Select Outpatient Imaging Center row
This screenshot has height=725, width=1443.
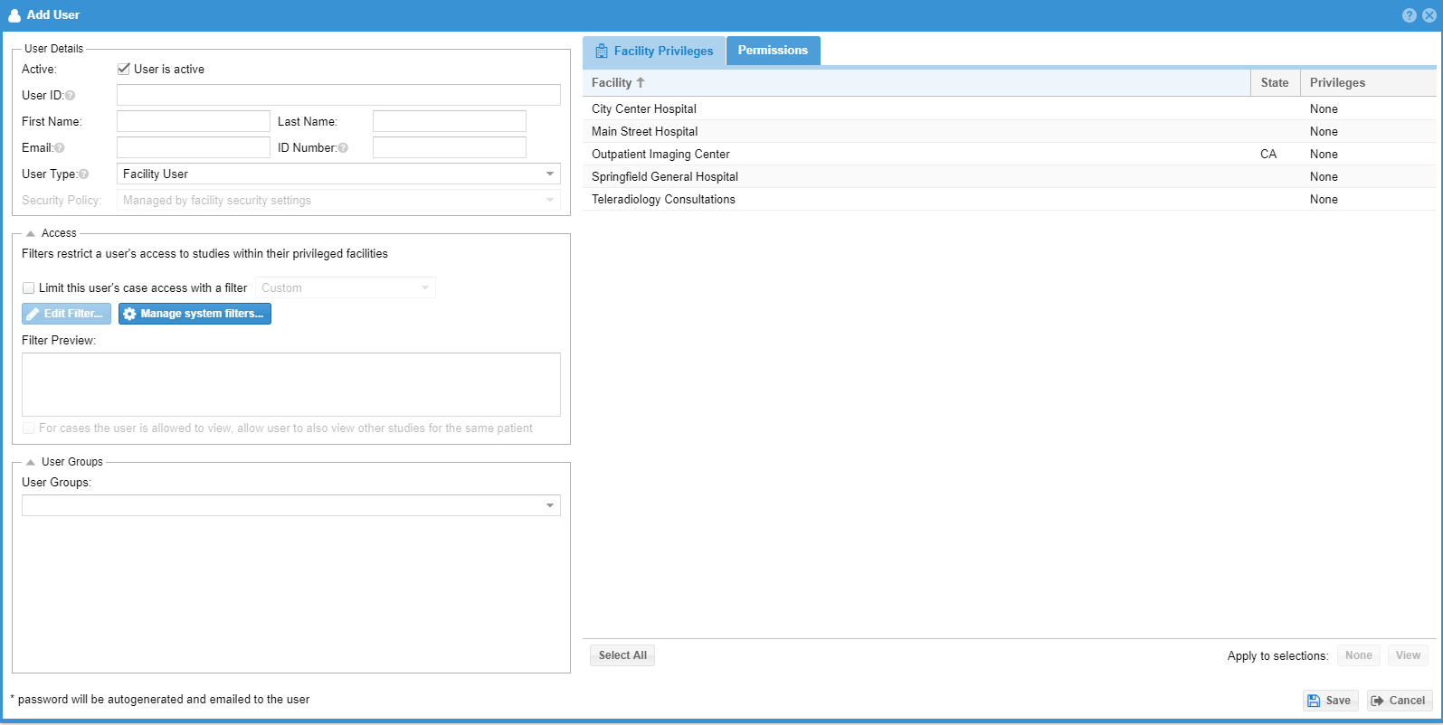[1009, 154]
